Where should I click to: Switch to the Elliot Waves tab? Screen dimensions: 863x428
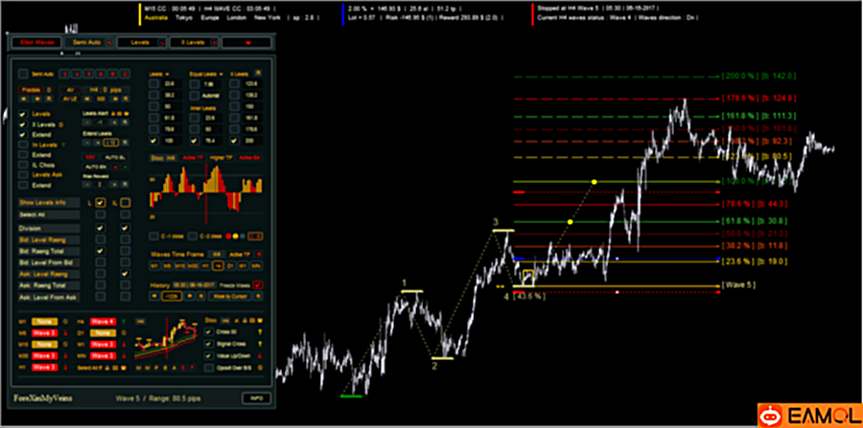click(35, 42)
